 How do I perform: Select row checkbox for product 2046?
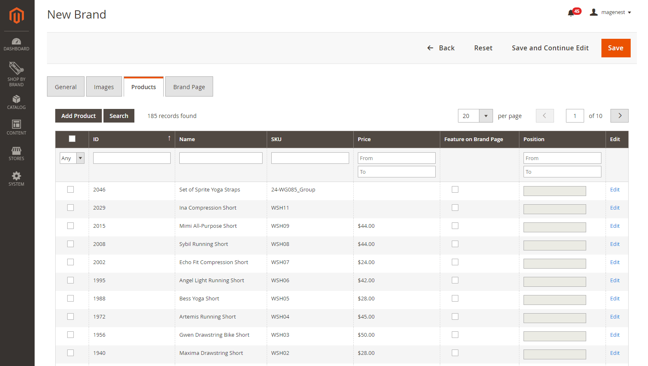click(x=70, y=189)
